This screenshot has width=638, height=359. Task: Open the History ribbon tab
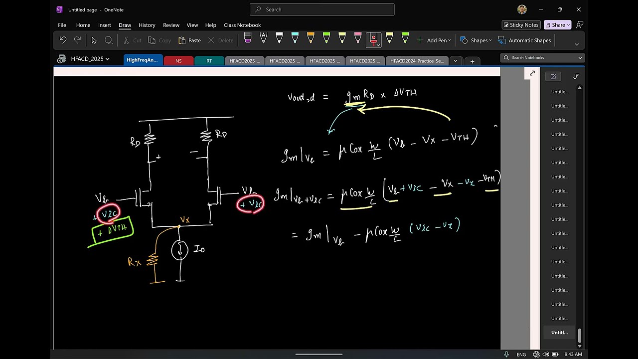147,25
